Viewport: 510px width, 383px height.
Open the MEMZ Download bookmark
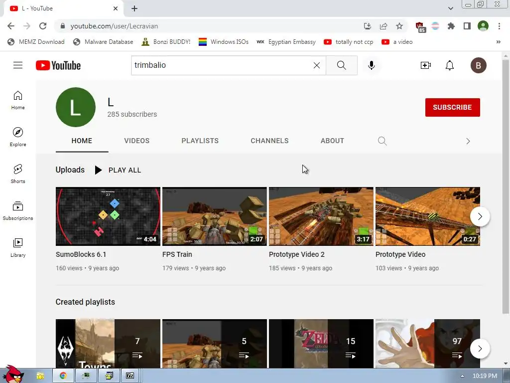(36, 42)
